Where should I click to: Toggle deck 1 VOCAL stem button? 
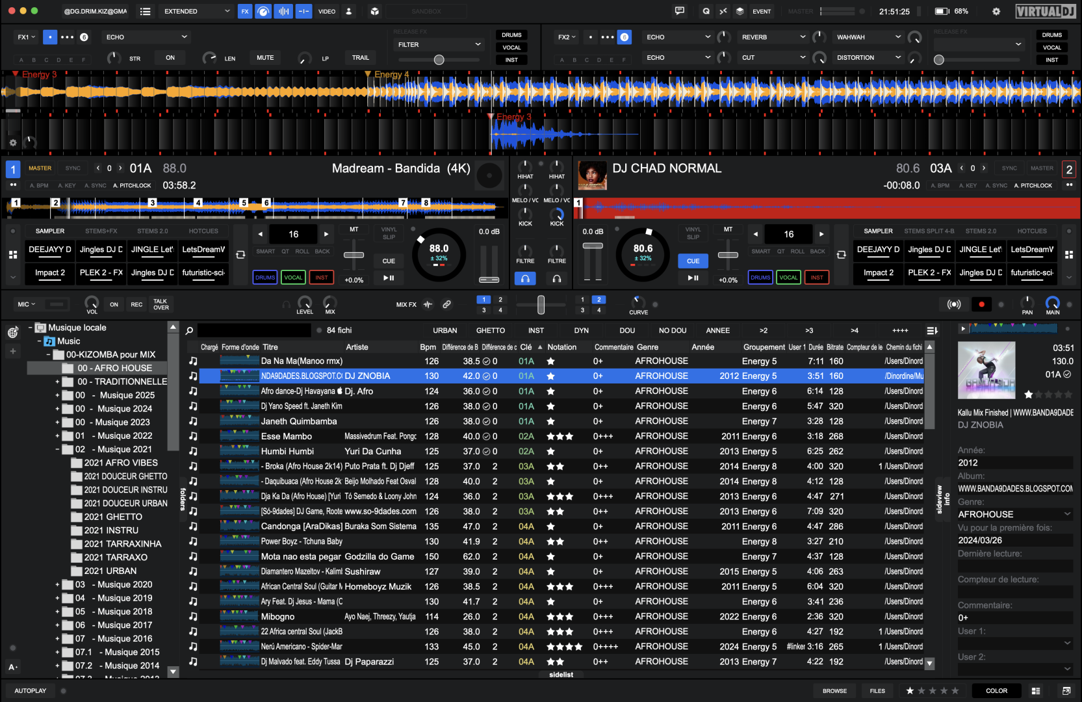293,278
